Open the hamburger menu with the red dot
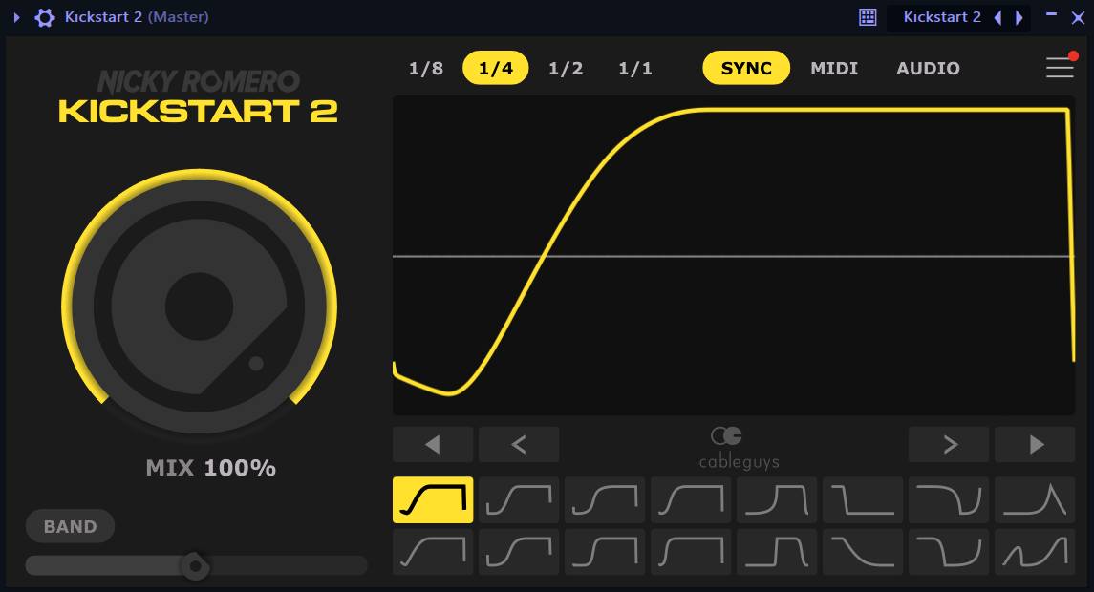This screenshot has width=1094, height=592. 1060,67
